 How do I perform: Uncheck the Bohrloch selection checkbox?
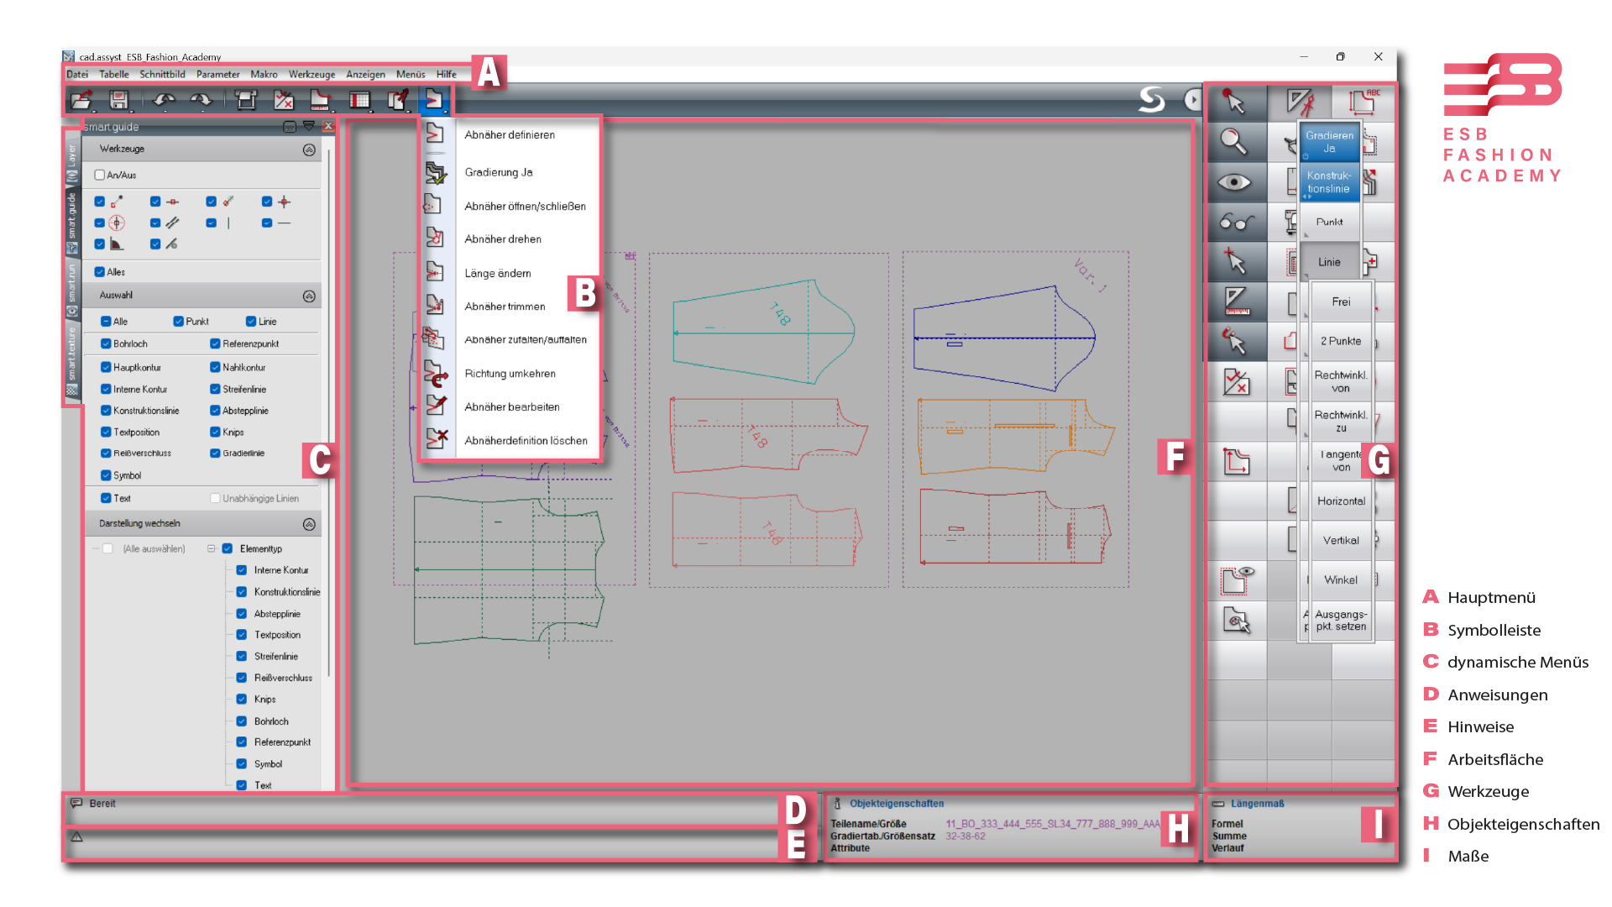(106, 343)
